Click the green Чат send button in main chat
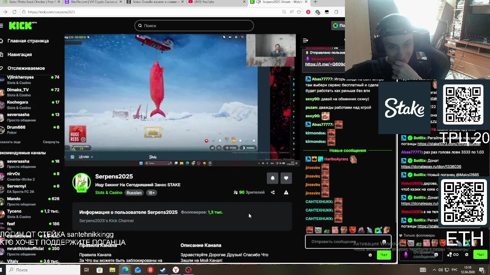 pyautogui.click(x=384, y=255)
